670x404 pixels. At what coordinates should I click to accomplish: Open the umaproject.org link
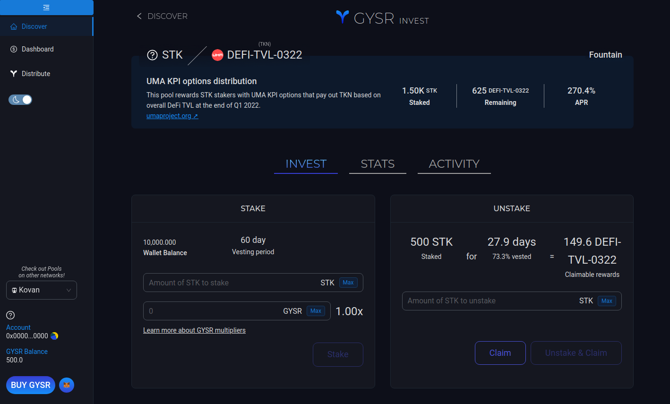click(x=172, y=116)
